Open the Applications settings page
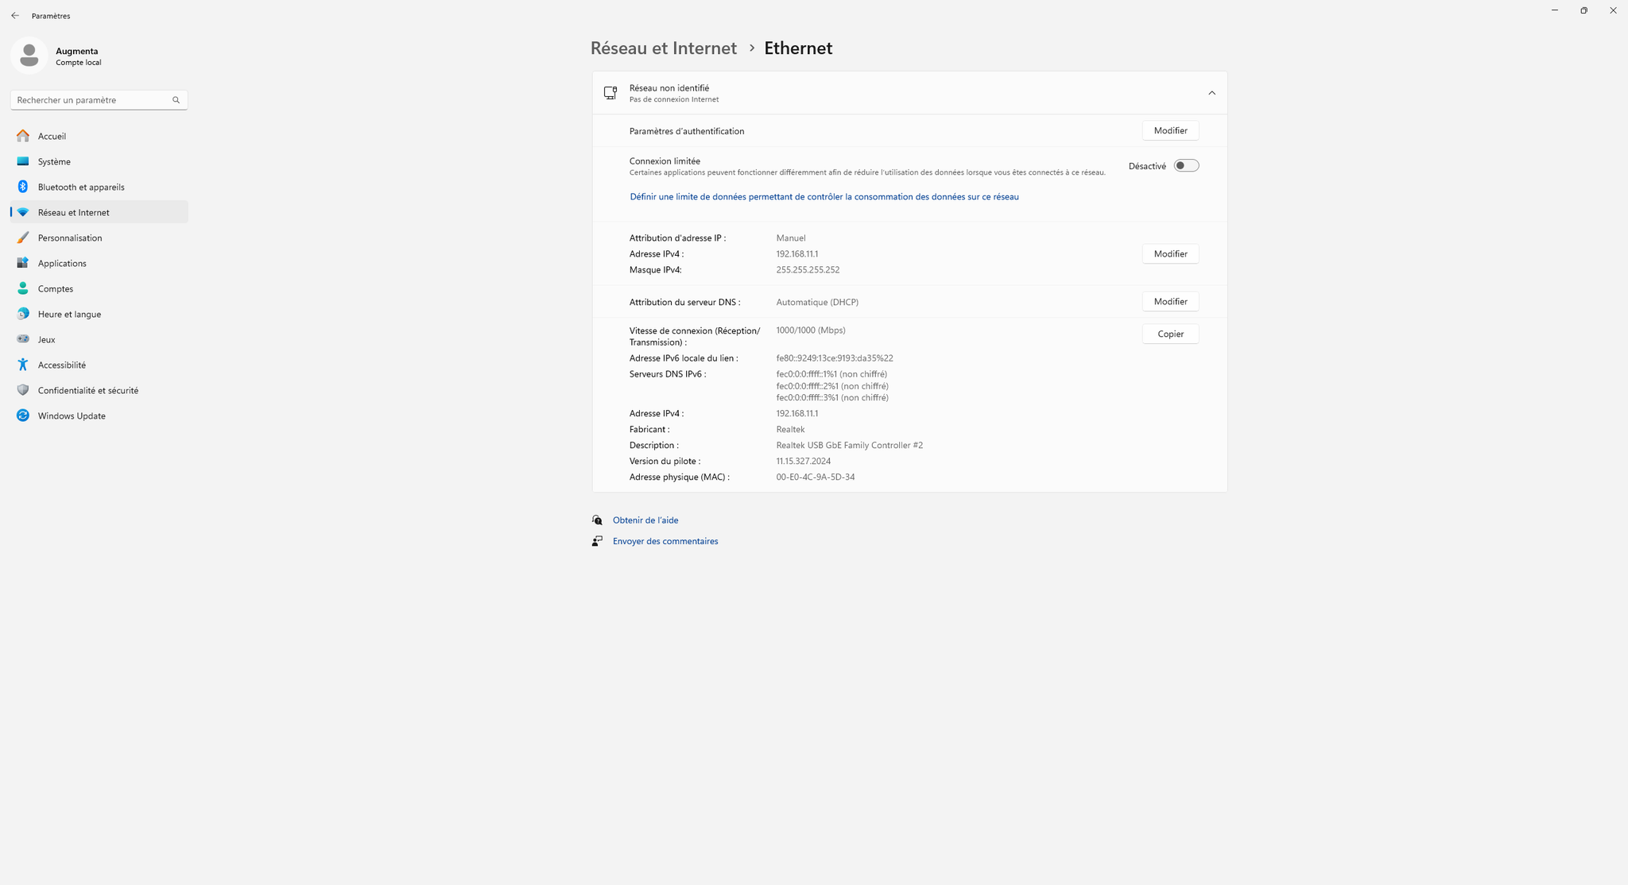 [x=62, y=263]
